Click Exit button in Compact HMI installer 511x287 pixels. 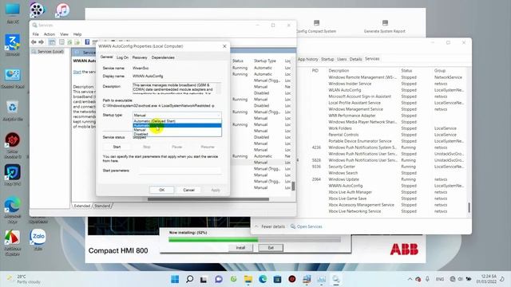point(271,248)
